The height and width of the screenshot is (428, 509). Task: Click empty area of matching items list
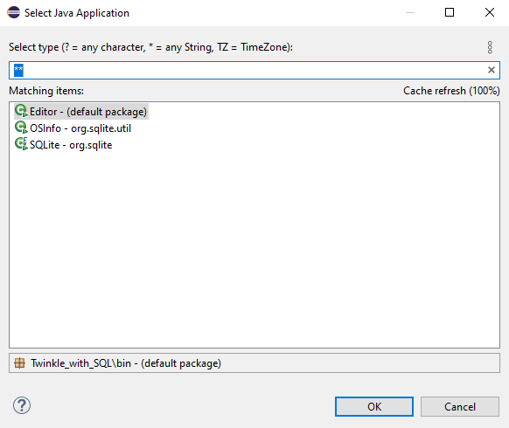click(x=254, y=250)
